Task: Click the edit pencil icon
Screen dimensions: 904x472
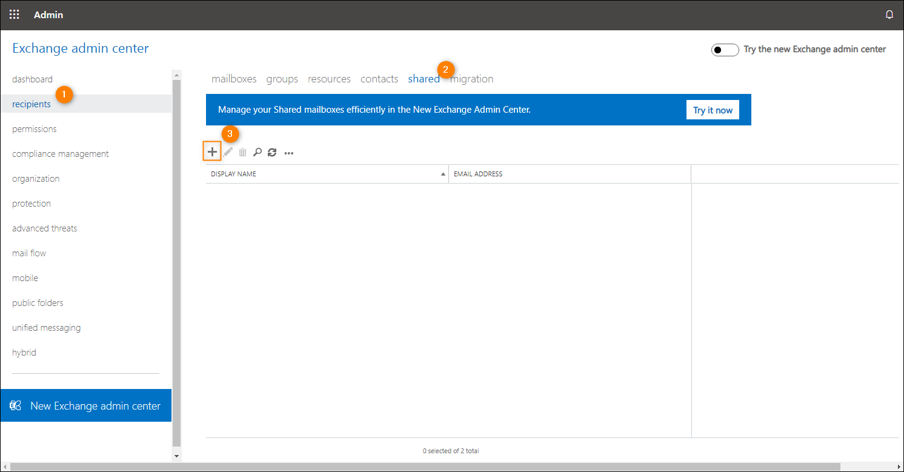Action: [x=228, y=152]
